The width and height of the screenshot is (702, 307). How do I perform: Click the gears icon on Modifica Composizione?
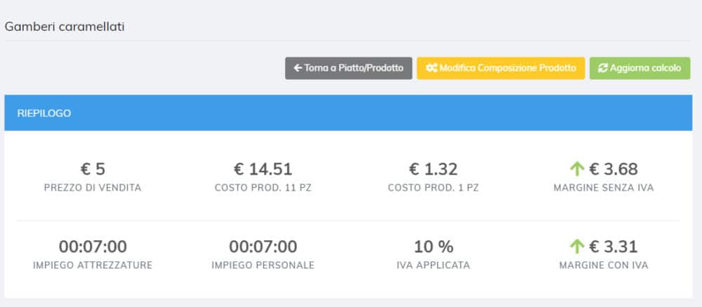(x=432, y=69)
